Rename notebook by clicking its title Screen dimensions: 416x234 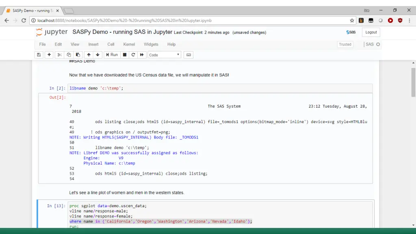122,32
